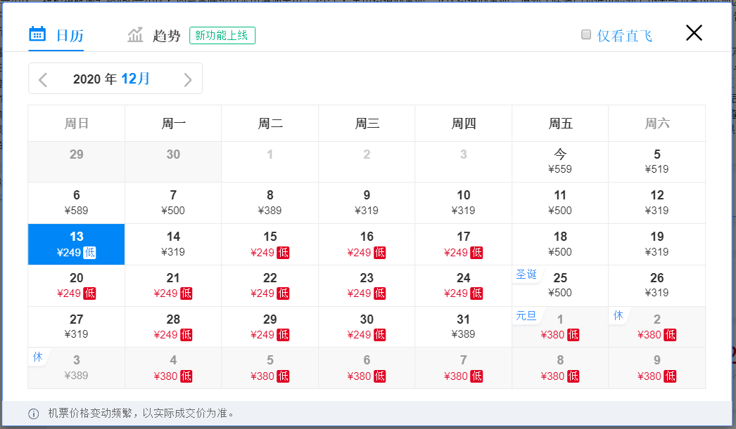The image size is (736, 429).
Task: Pick December 26 at ¥319
Action: pyautogui.click(x=656, y=285)
